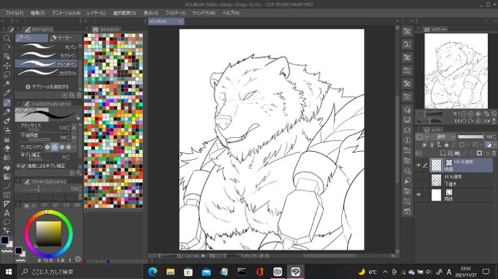Toggle the speed stabilization checkbox

pyautogui.click(x=23, y=166)
